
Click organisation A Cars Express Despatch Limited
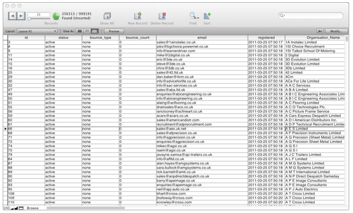pos(315,115)
